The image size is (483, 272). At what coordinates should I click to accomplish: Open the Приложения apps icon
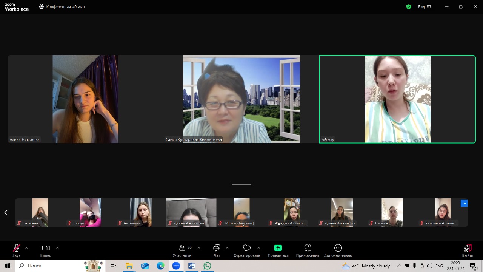click(x=308, y=248)
